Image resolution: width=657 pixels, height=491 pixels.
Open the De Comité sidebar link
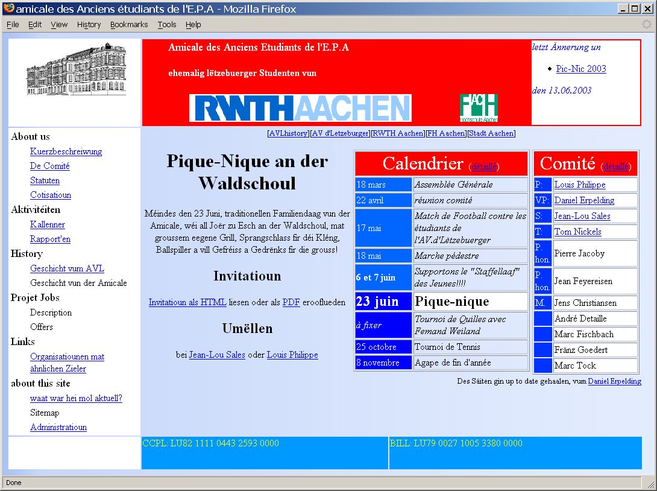coord(50,166)
